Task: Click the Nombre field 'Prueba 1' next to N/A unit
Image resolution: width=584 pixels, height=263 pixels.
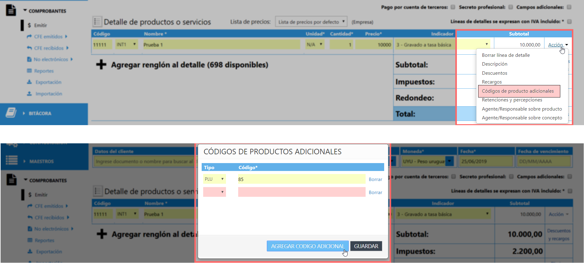Action: [221, 45]
